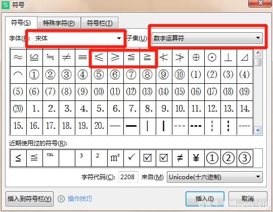Image resolution: width=273 pixels, height=212 pixels.
Task: Open the 操作技巧 tips link
Action: [79, 198]
